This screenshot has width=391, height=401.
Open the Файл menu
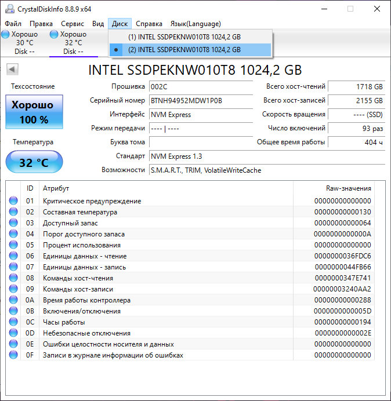13,24
